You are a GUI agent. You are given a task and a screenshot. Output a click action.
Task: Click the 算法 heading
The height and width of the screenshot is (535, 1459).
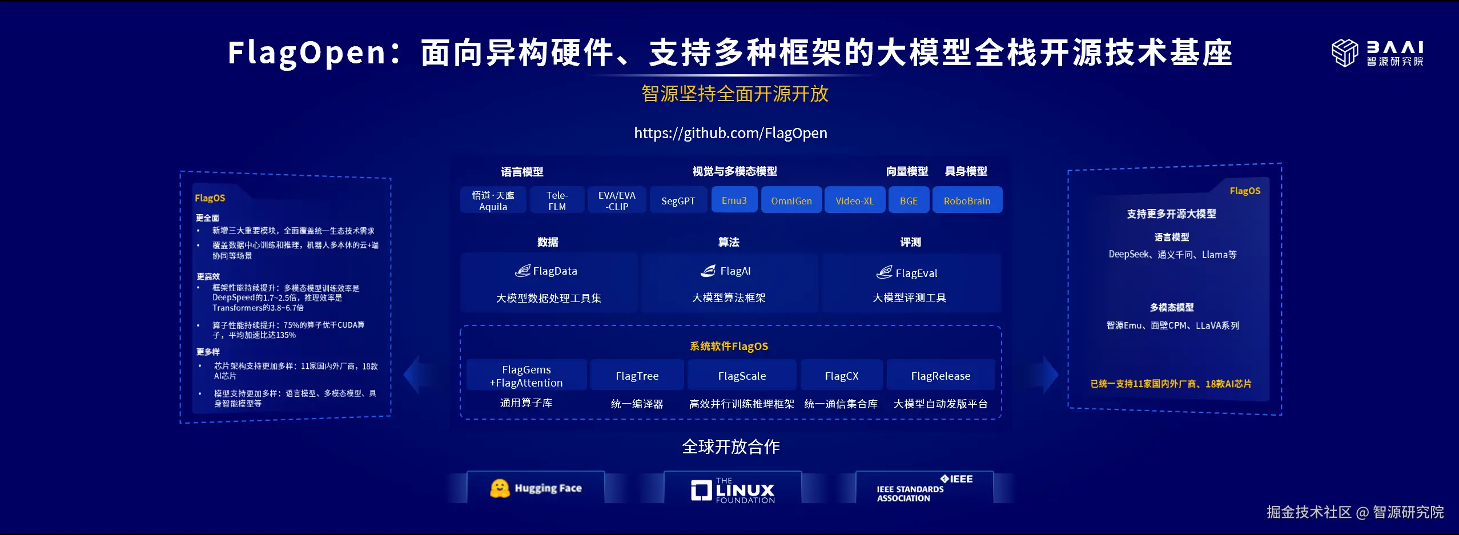(729, 242)
